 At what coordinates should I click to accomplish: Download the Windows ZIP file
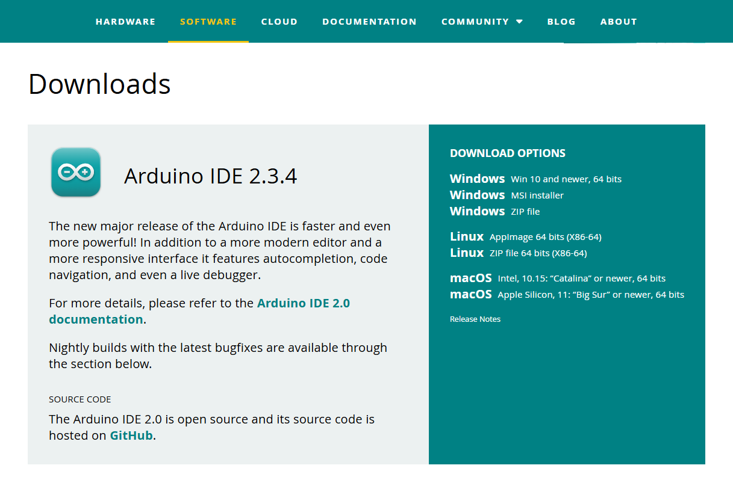tap(494, 211)
